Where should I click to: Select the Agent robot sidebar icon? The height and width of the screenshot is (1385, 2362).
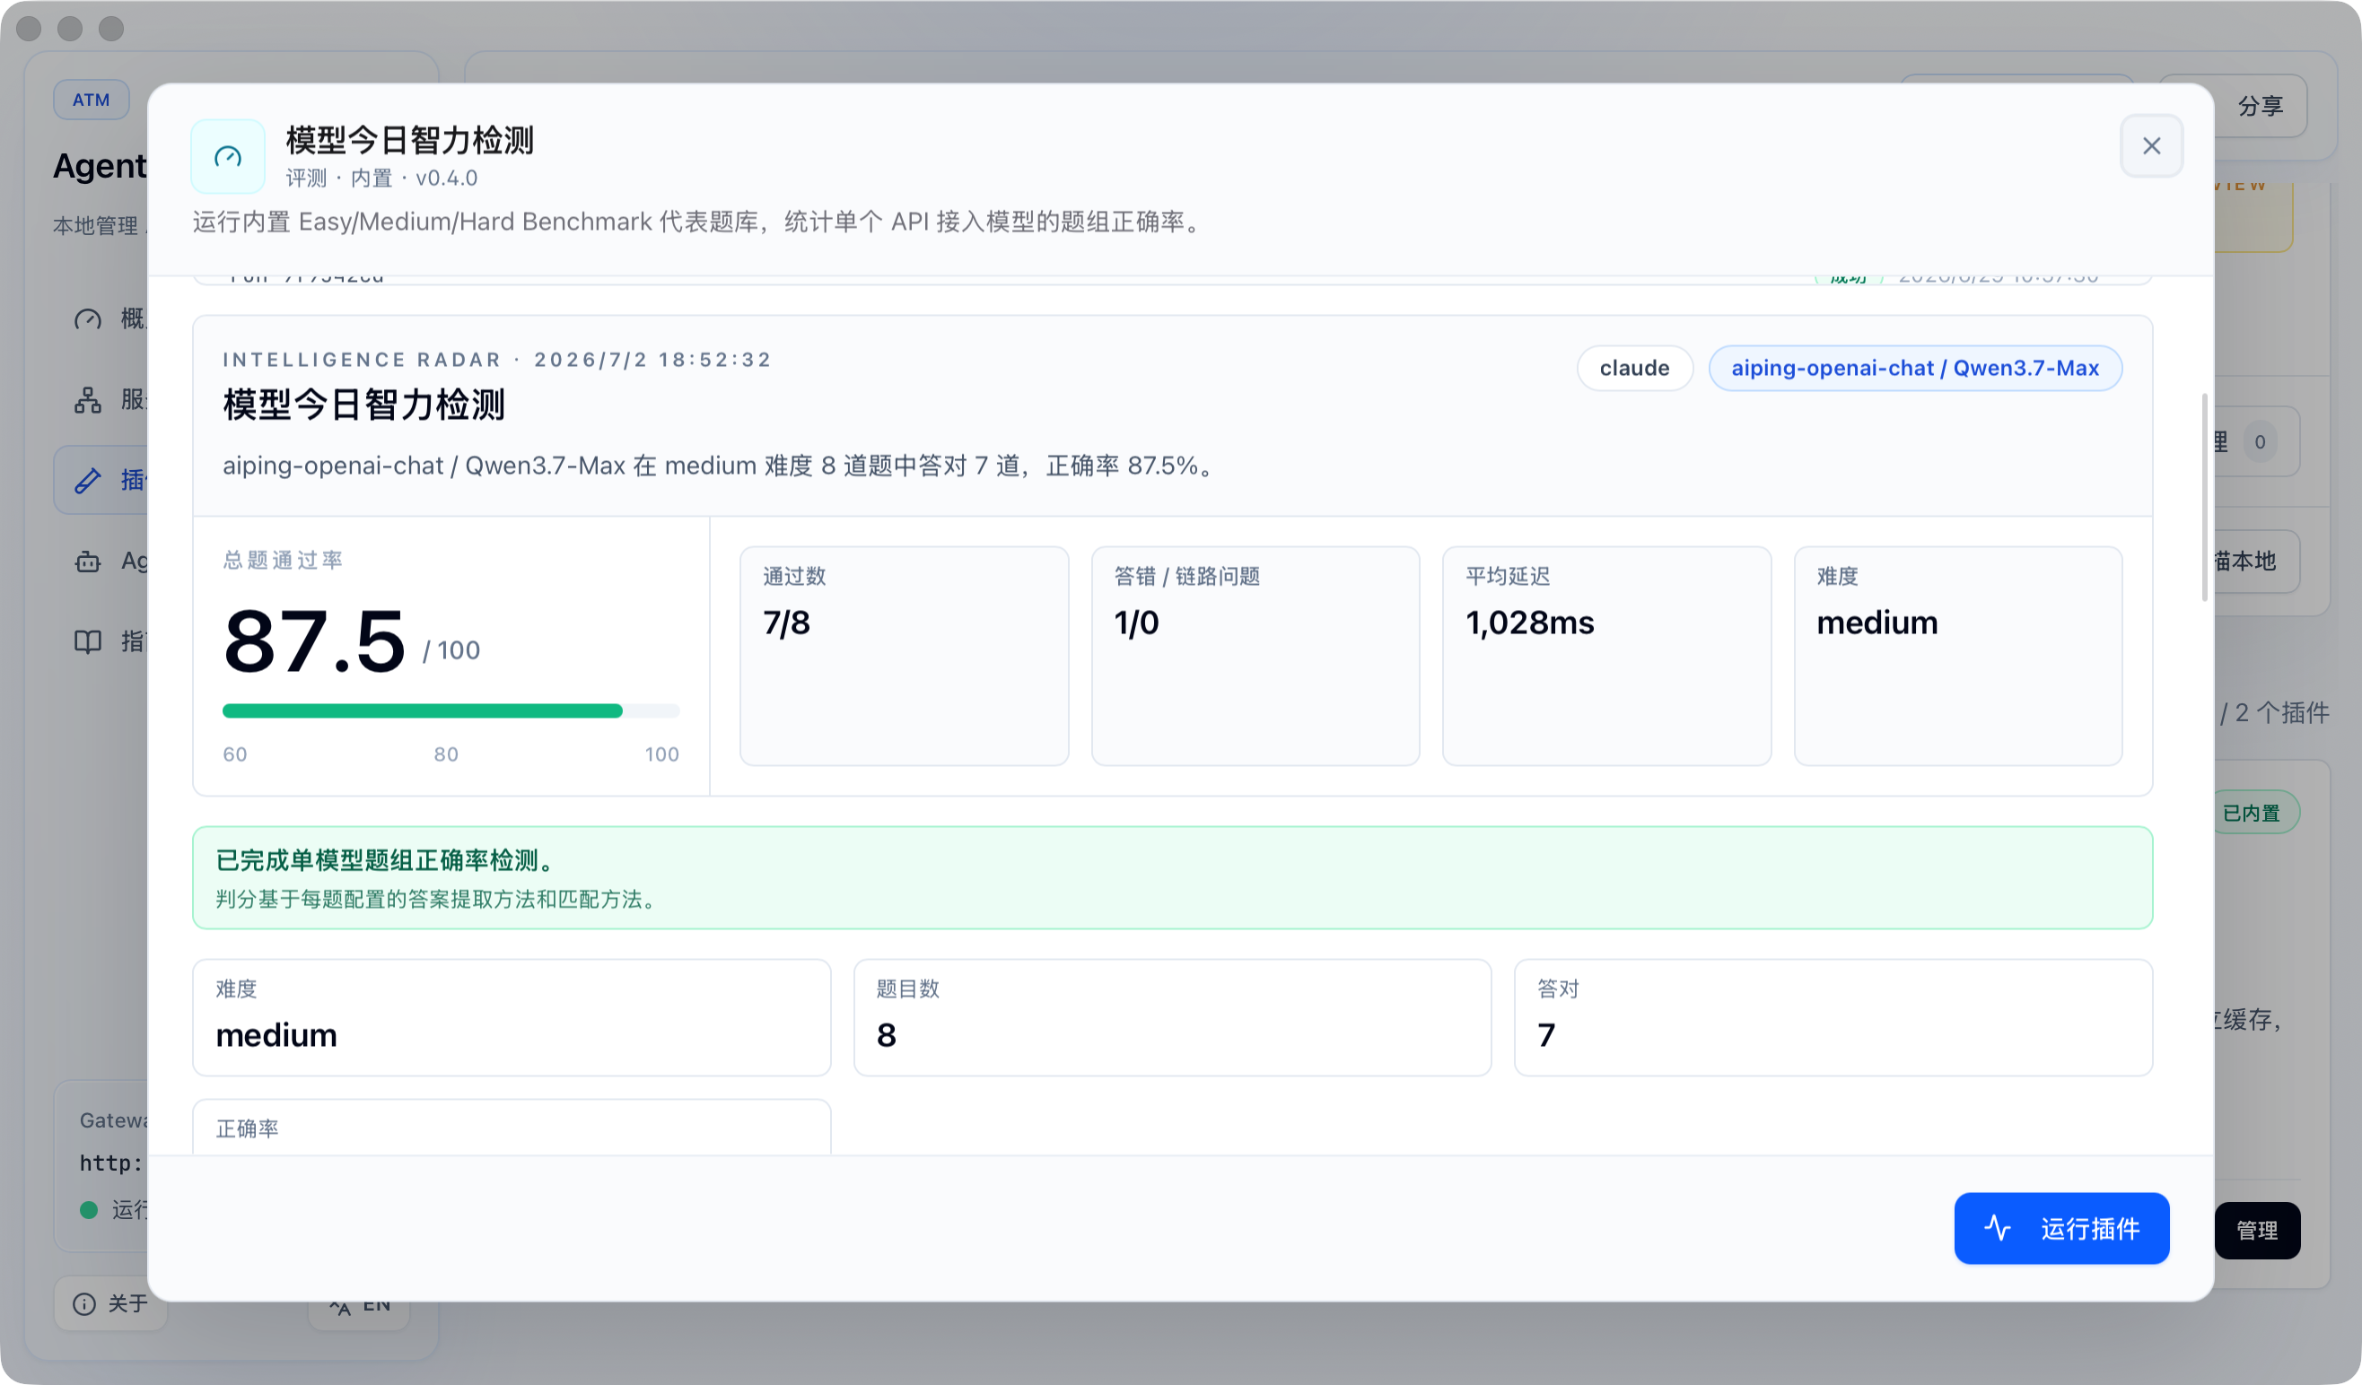tap(88, 562)
